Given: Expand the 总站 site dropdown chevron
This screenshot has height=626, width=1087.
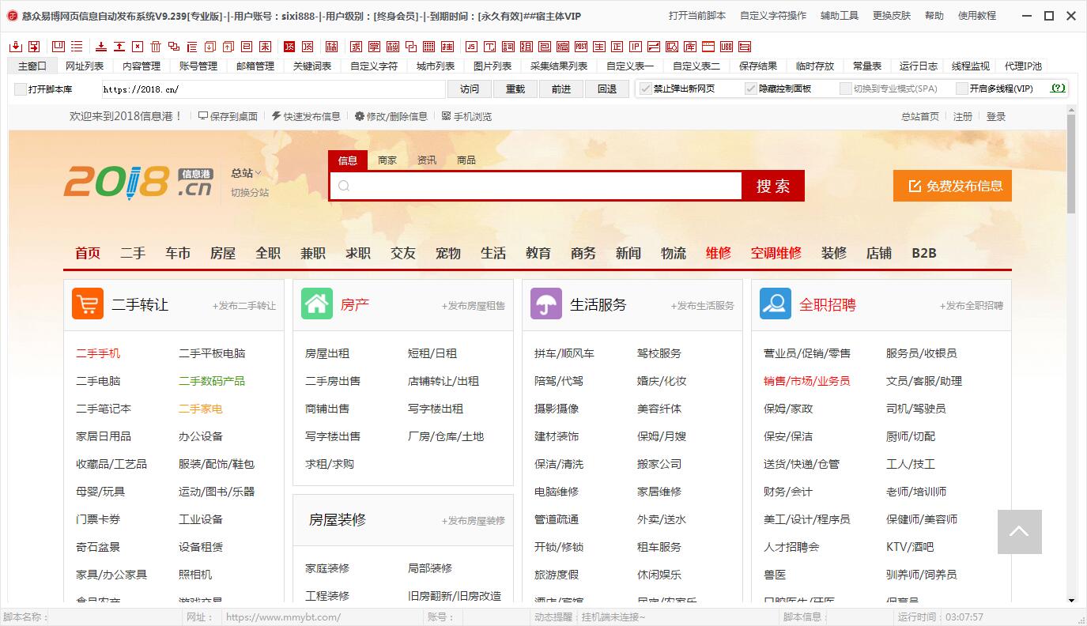Looking at the screenshot, I should point(259,173).
